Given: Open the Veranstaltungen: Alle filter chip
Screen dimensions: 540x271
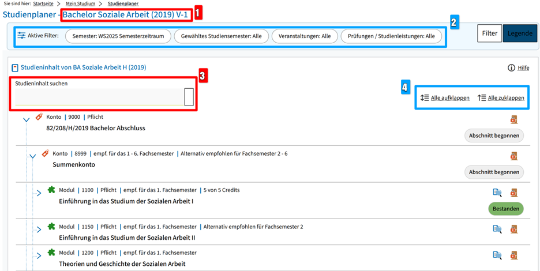Looking at the screenshot, I should (304, 36).
